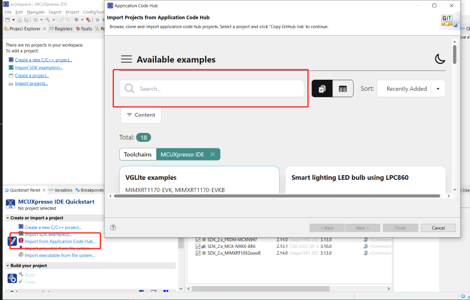
Task: Toggle the SDK_2.x_MIMXRT1052xxxxB checkbox
Action: coord(198,253)
